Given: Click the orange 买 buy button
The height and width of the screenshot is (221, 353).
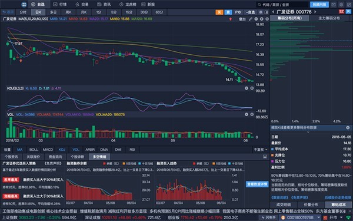Looking at the screenshot, I should point(219,12).
